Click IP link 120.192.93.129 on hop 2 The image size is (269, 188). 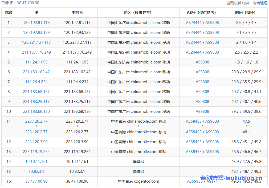36,33
